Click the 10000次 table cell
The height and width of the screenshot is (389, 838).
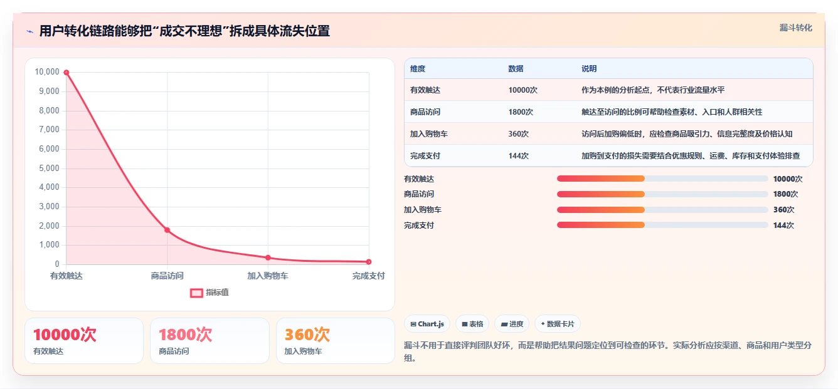523,90
